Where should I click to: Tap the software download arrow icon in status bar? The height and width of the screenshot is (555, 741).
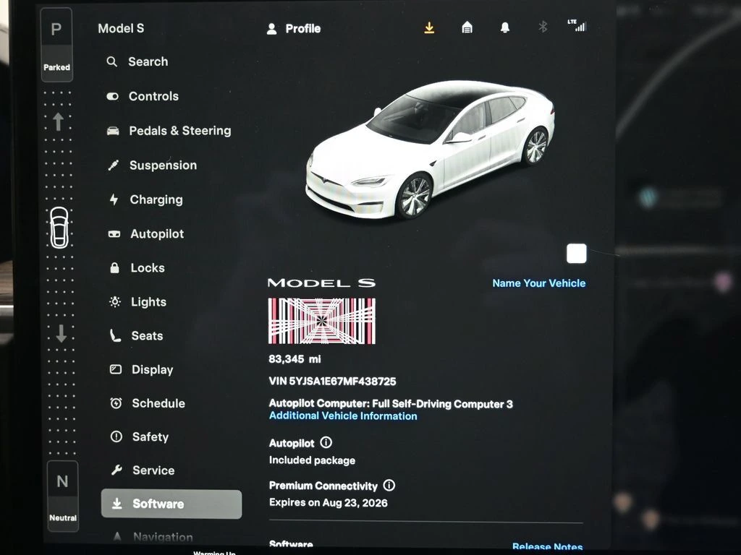429,27
